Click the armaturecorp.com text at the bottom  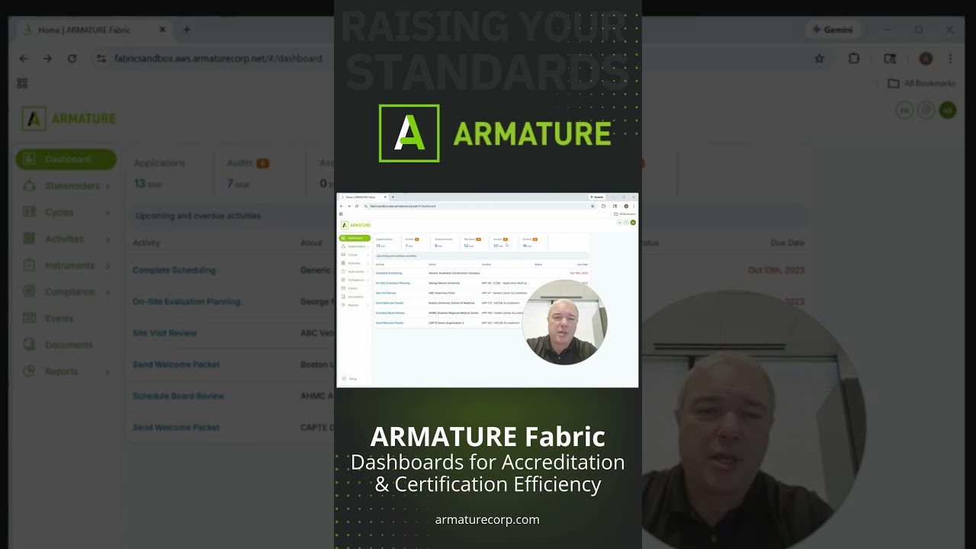487,519
